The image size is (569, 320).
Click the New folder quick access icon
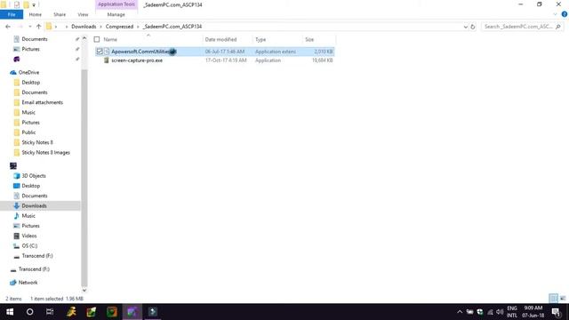[26, 4]
